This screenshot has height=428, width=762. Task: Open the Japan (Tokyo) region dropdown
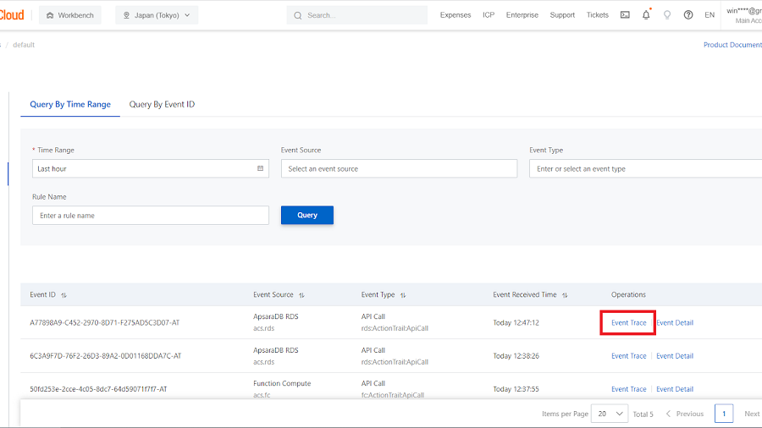pyautogui.click(x=157, y=15)
